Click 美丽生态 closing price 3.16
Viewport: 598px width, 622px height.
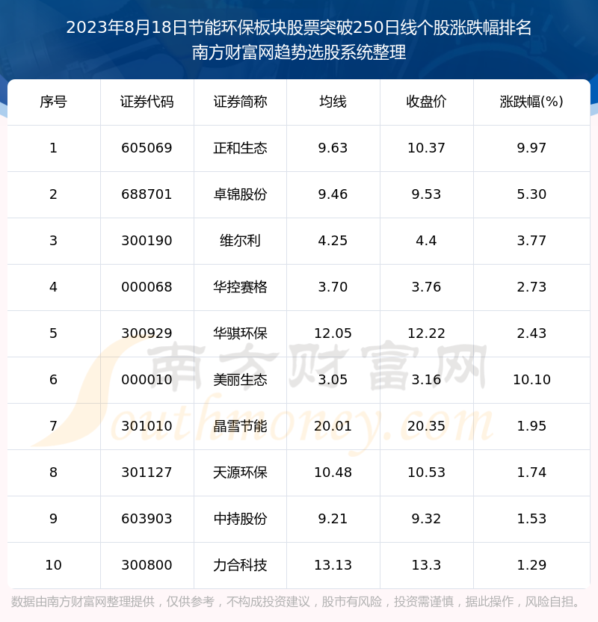tap(426, 380)
